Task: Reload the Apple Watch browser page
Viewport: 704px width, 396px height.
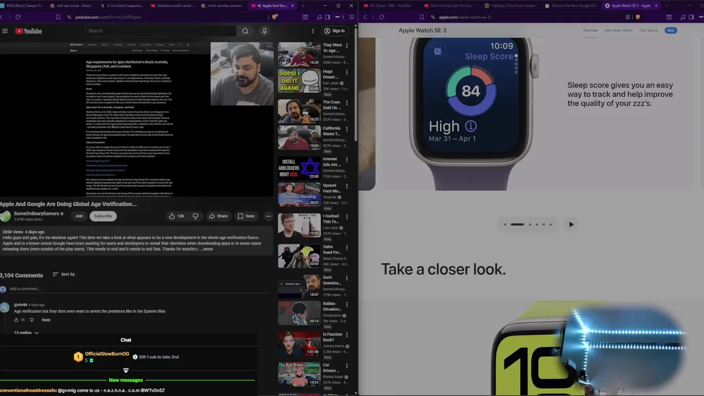Action: click(382, 17)
